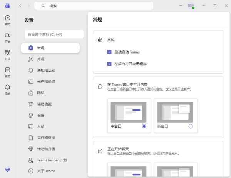Image resolution: width=231 pixels, height=178 pixels.
Task: Toggle auto-start Teams (自动启动 Teams) checkbox
Action: 109,52
